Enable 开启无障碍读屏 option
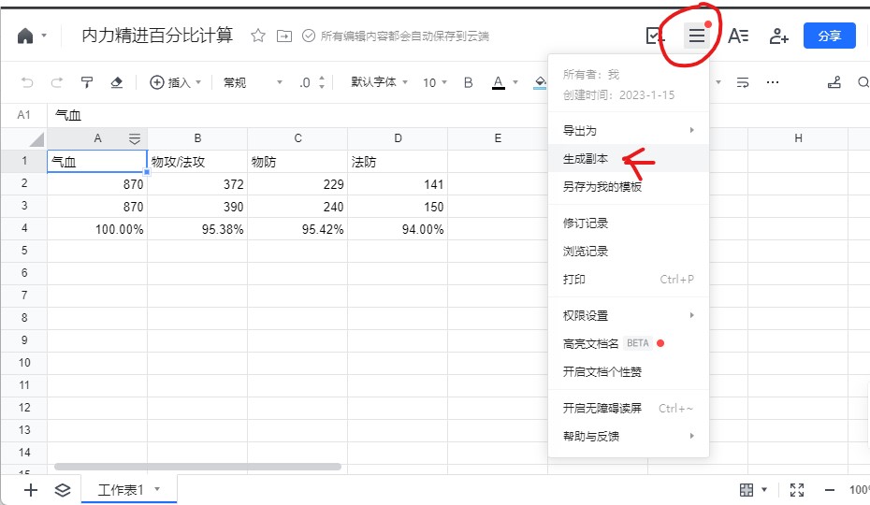The image size is (870, 505). [628, 408]
